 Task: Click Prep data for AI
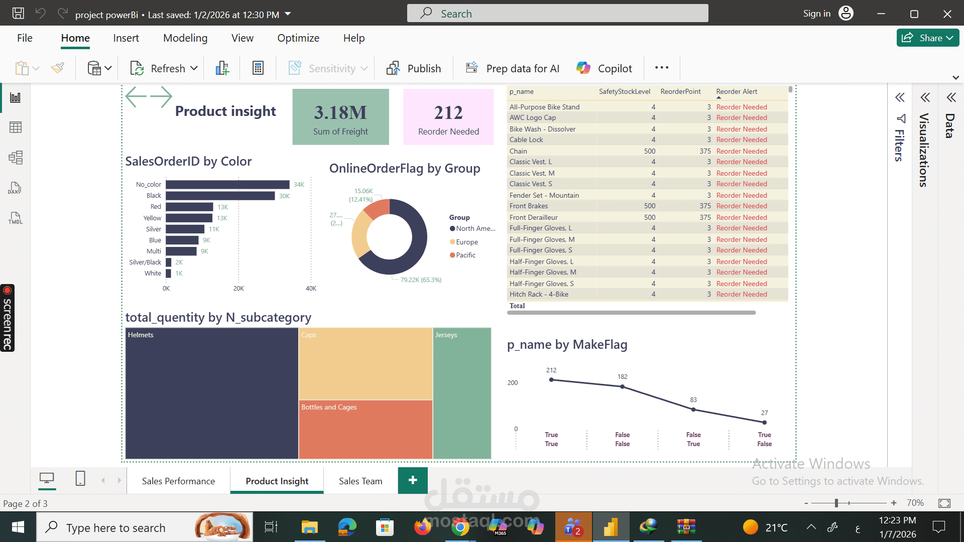tap(511, 68)
